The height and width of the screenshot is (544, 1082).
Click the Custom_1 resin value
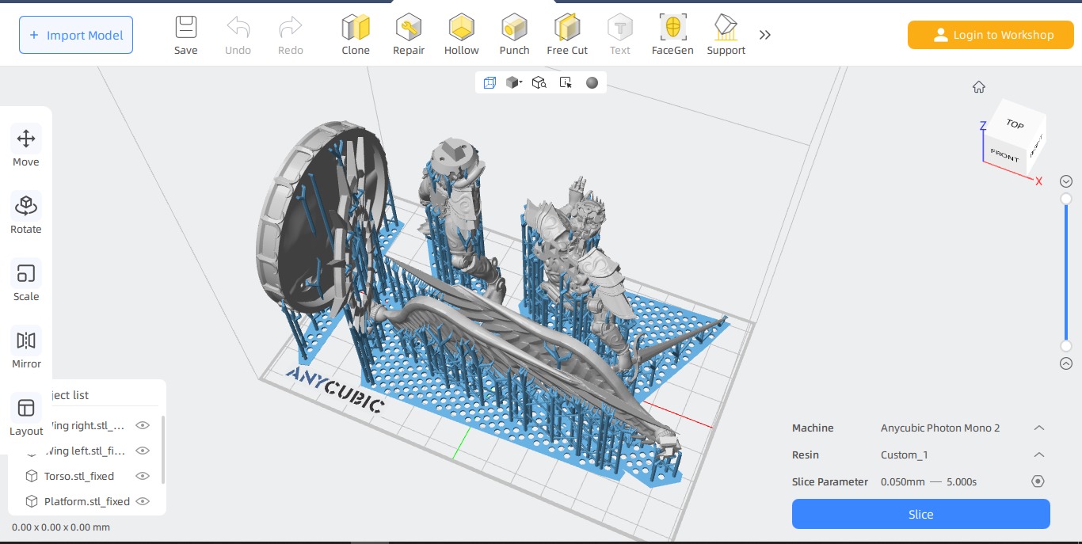905,455
